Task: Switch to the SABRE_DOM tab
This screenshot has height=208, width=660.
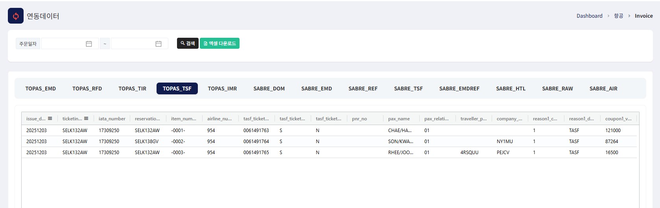Action: (x=269, y=88)
